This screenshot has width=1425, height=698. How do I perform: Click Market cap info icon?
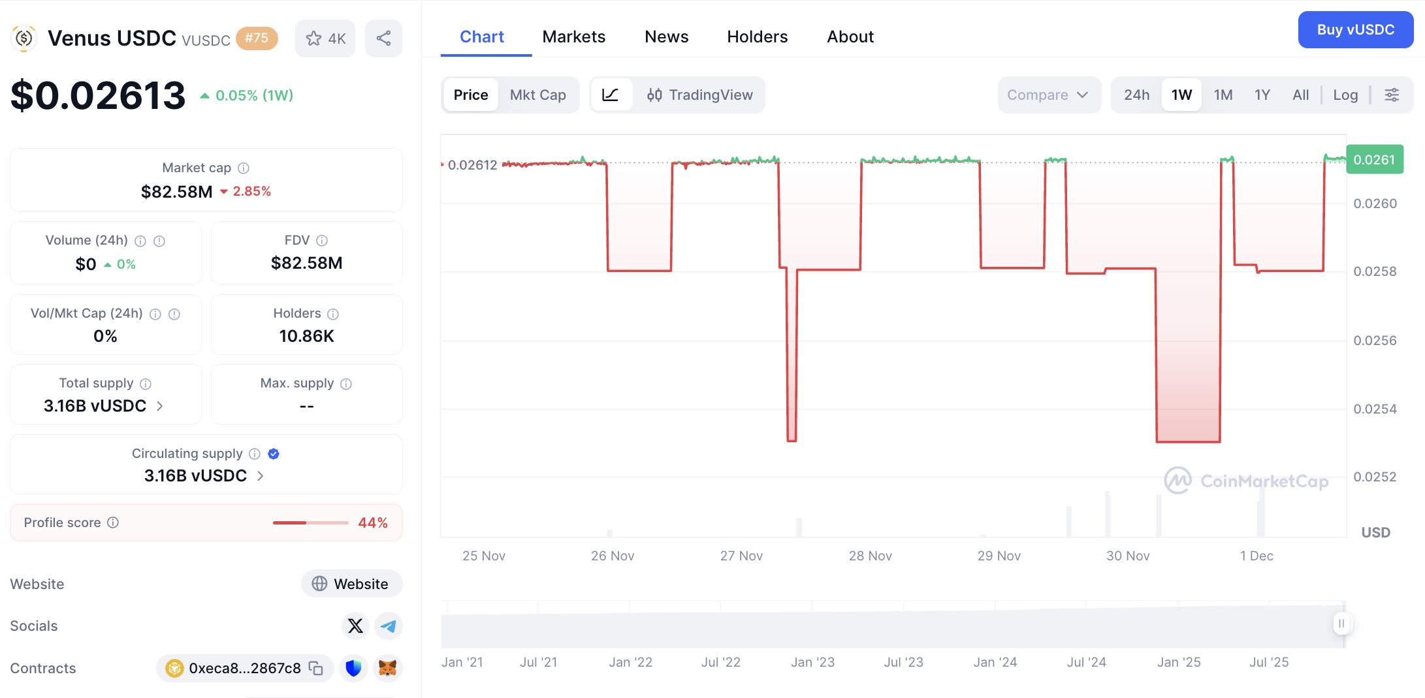click(x=244, y=168)
